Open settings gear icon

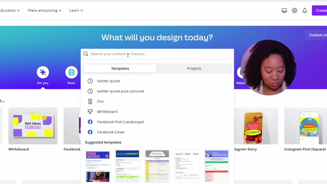295,10
